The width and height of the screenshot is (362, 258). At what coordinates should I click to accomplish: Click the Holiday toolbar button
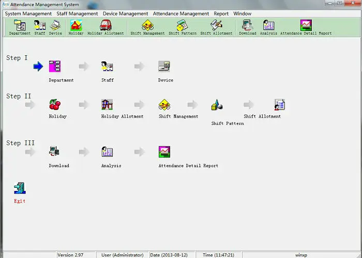(76, 27)
